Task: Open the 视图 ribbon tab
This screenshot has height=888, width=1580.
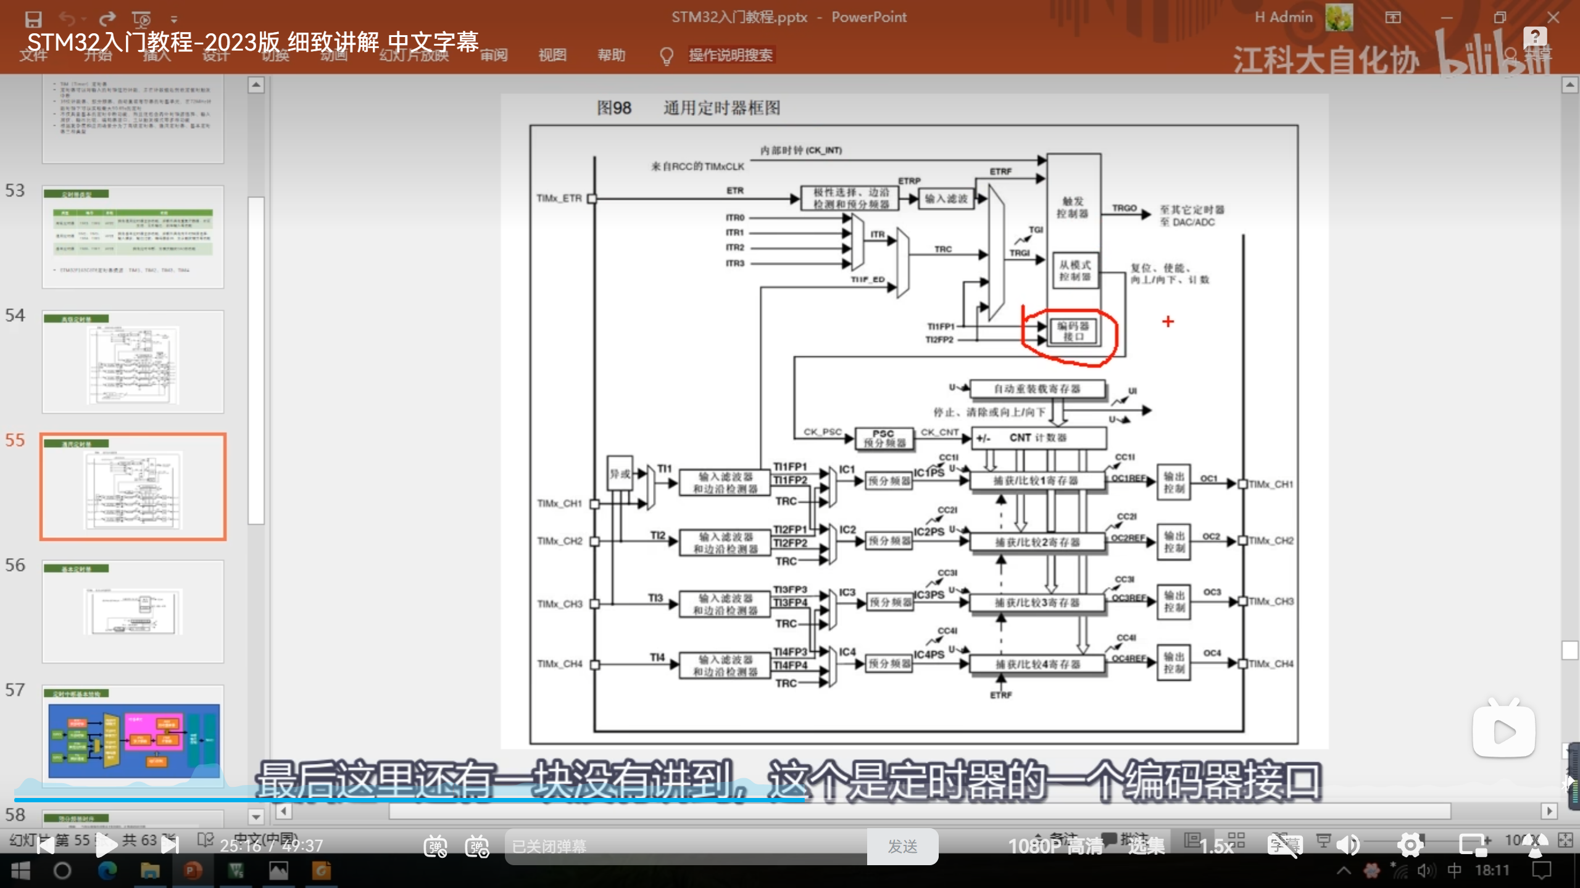Action: [552, 55]
